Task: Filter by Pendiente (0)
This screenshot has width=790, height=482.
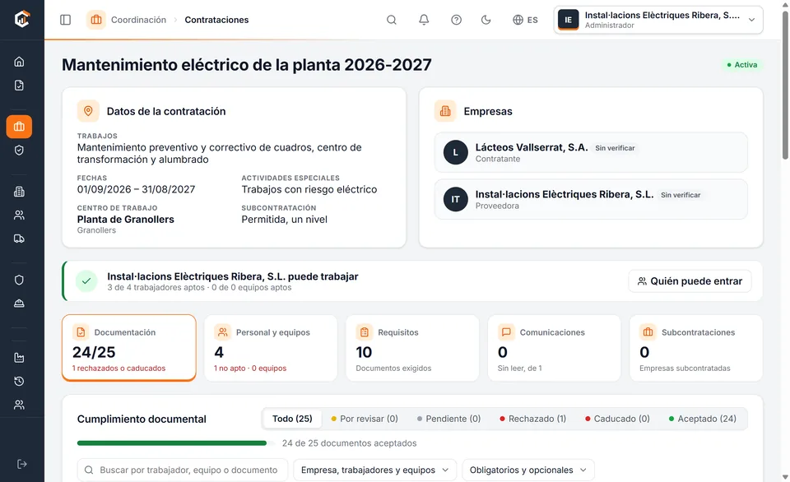Action: 448,419
